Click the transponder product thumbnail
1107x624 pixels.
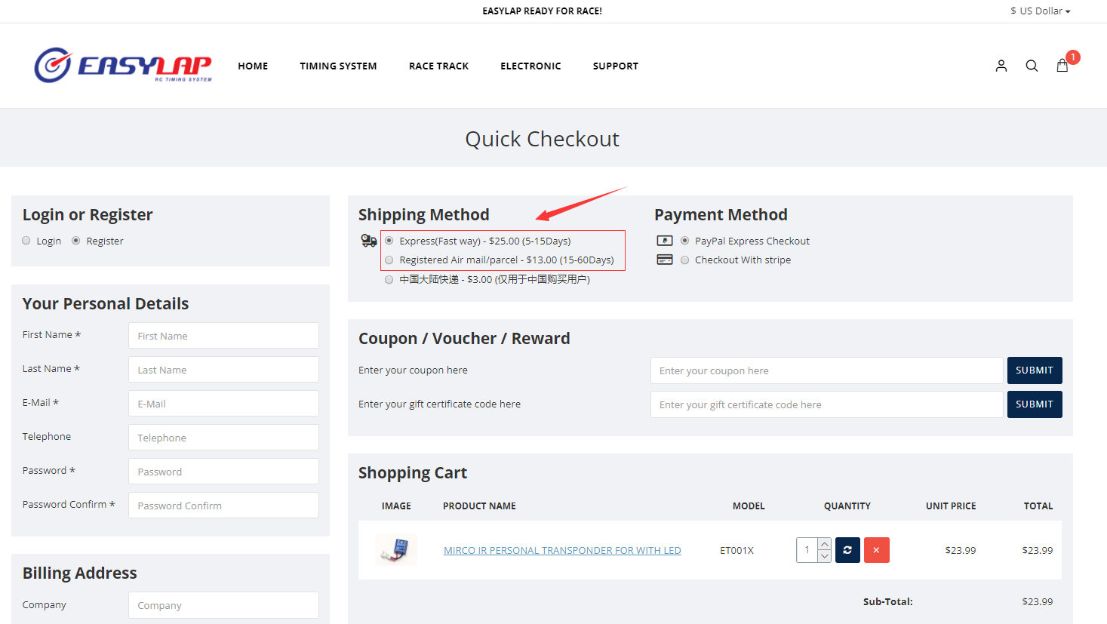pos(396,550)
